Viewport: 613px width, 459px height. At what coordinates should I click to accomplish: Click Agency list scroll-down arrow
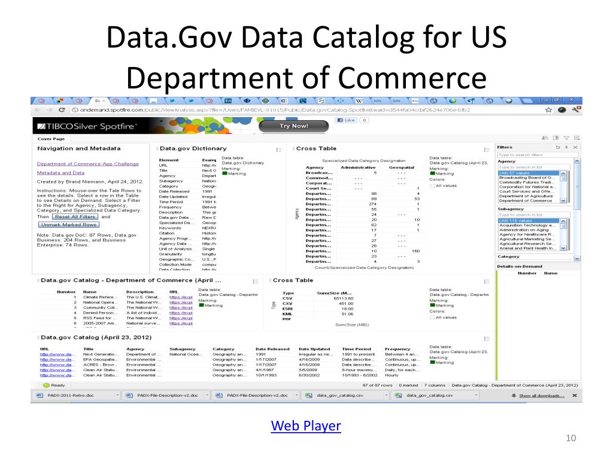[563, 201]
